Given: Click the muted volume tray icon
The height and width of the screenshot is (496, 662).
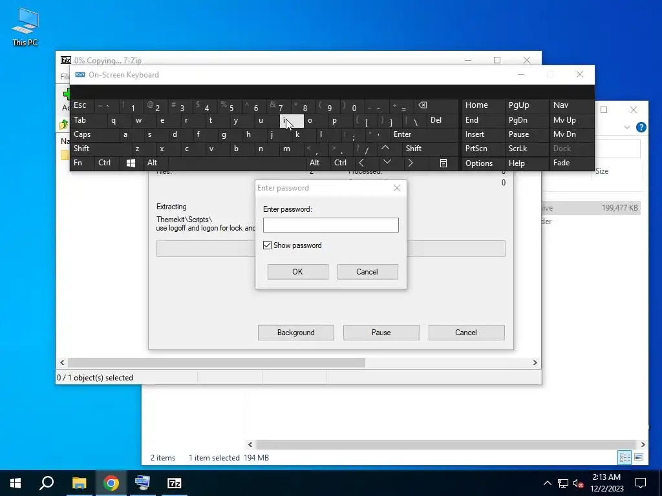Looking at the screenshot, I should click(578, 483).
